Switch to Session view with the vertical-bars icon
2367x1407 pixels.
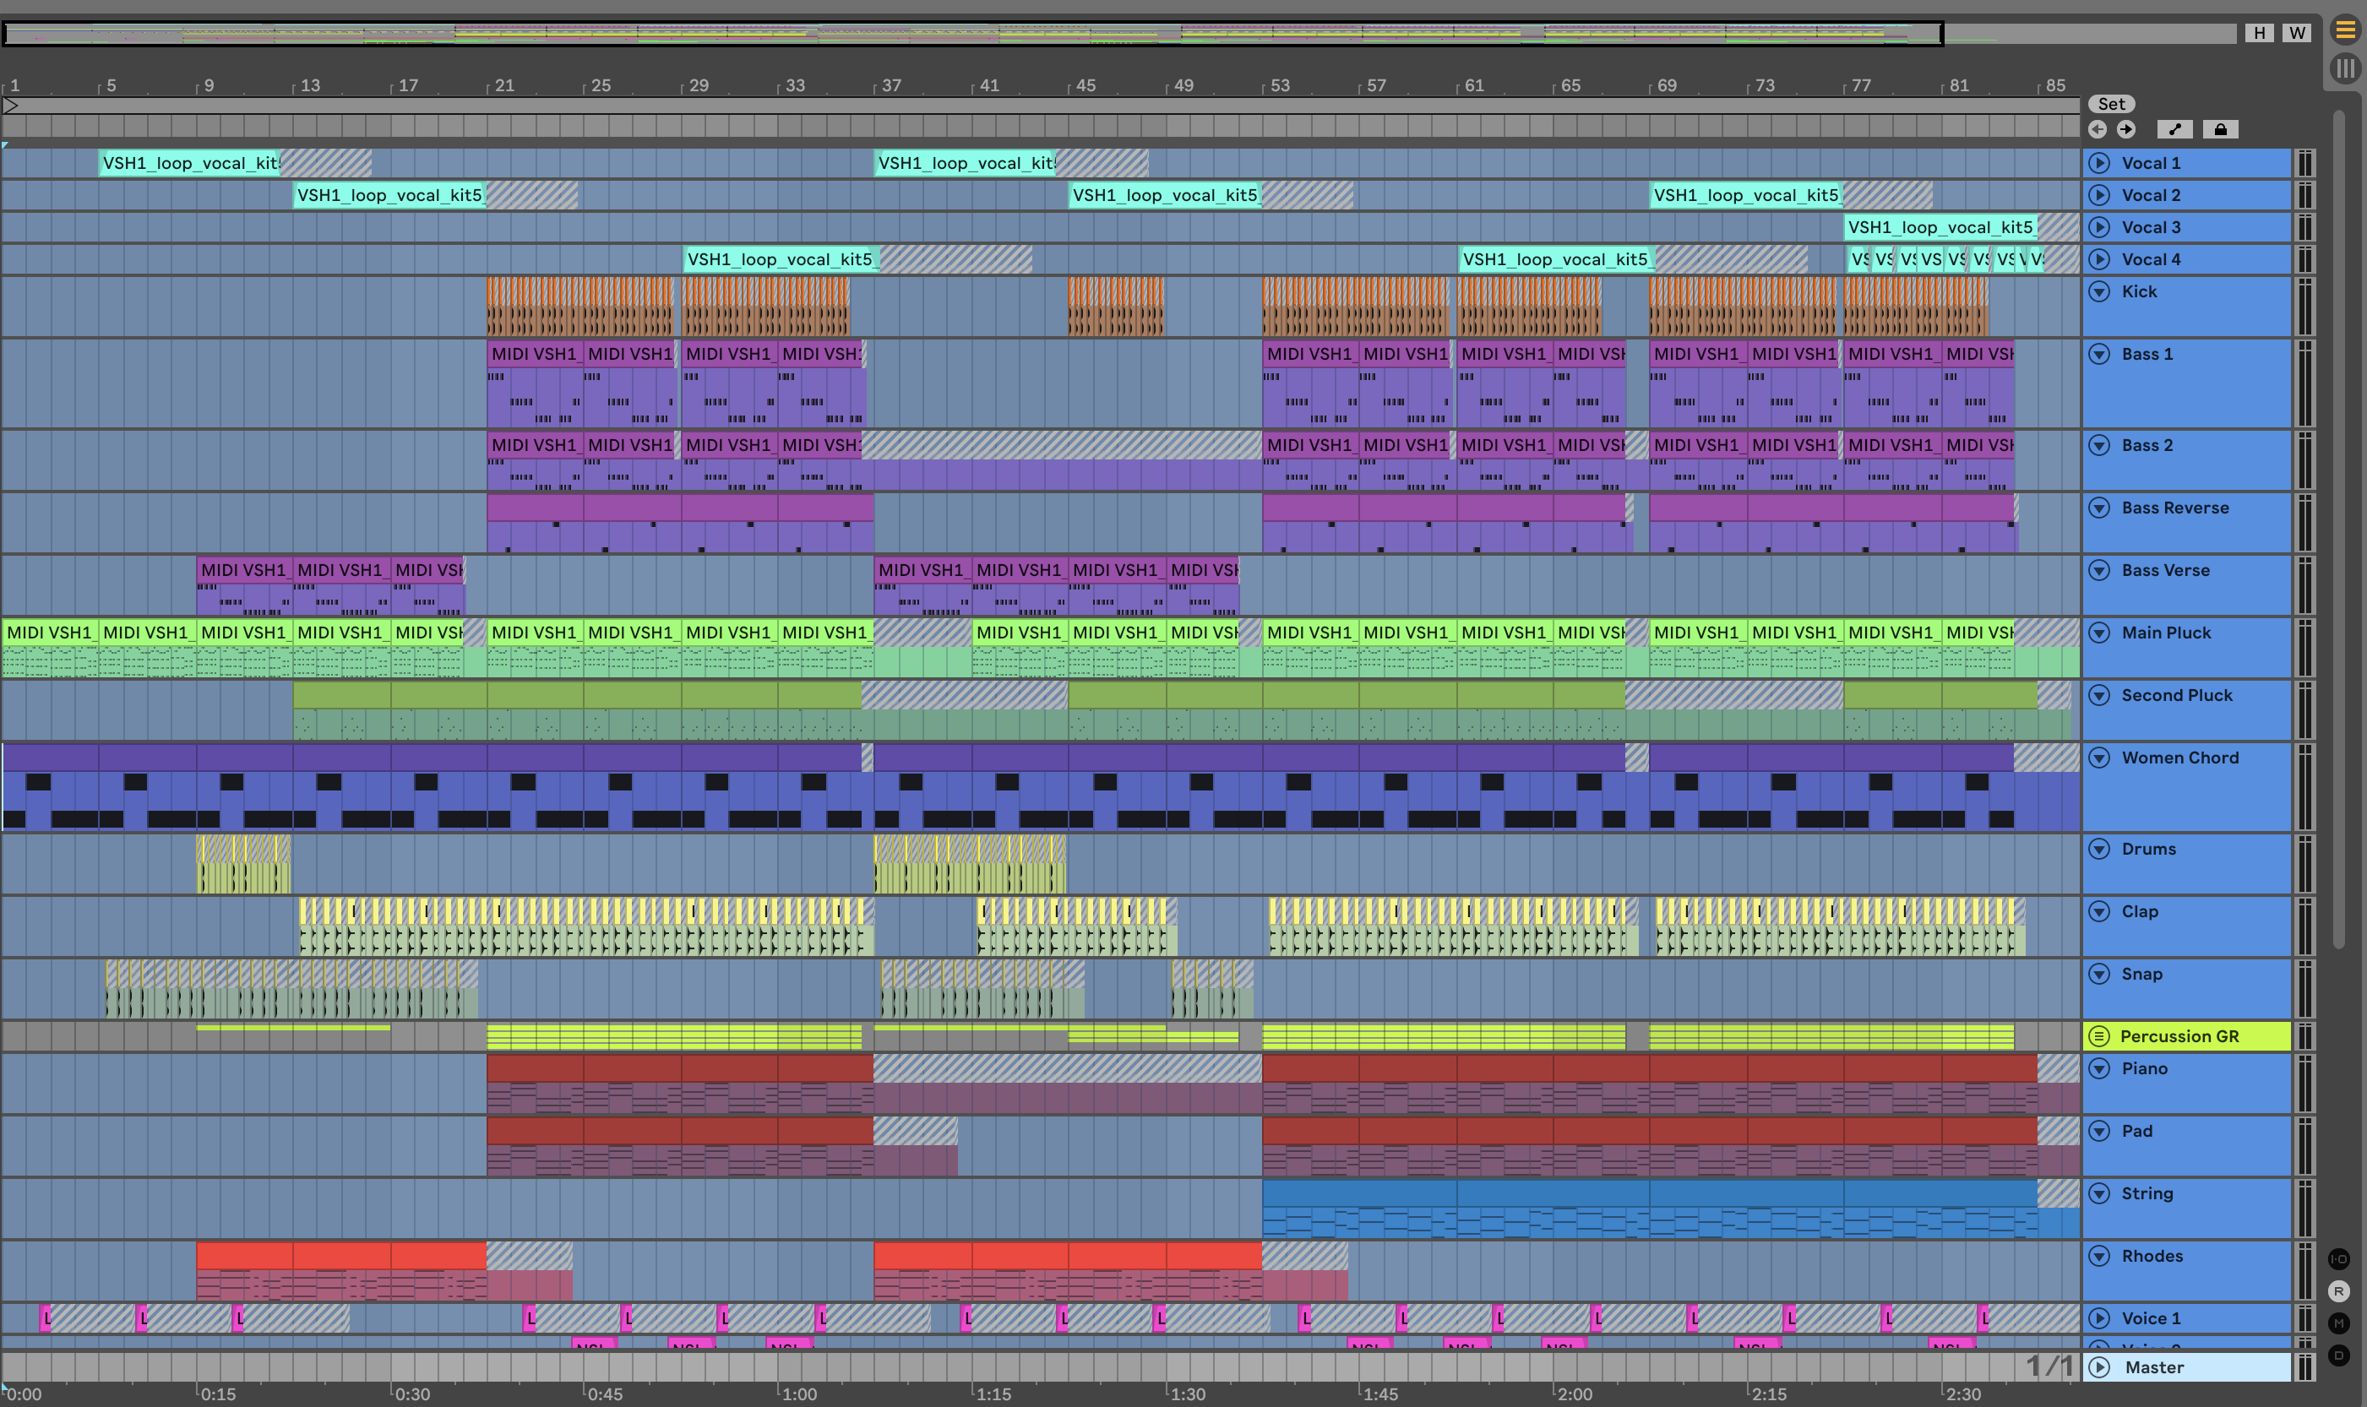(2344, 68)
